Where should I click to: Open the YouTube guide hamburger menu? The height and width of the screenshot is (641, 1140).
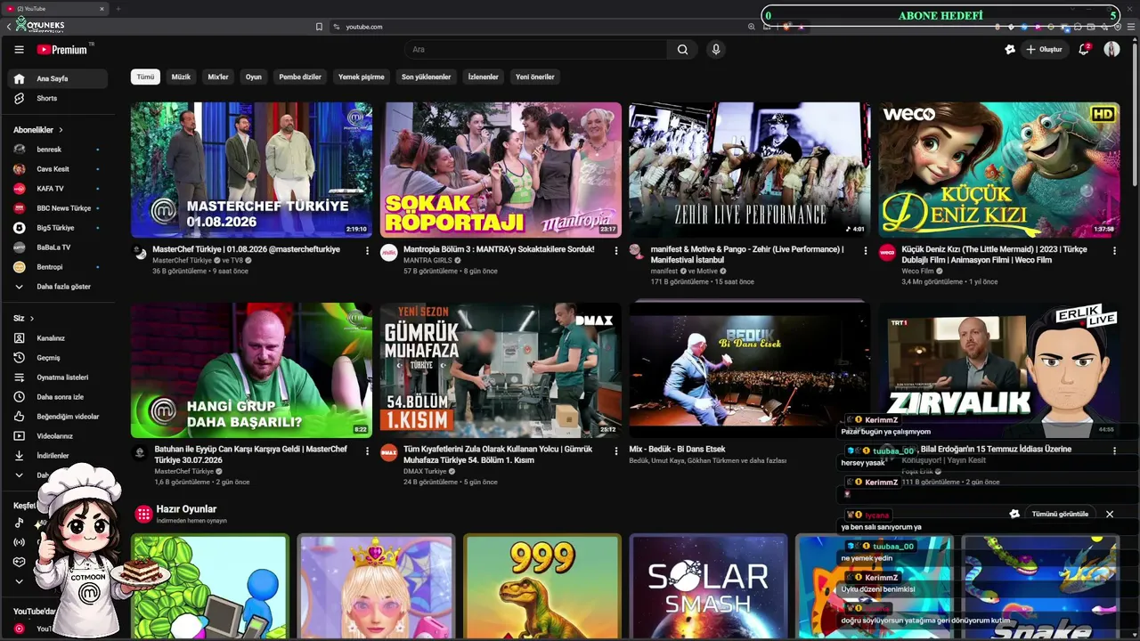tap(19, 50)
